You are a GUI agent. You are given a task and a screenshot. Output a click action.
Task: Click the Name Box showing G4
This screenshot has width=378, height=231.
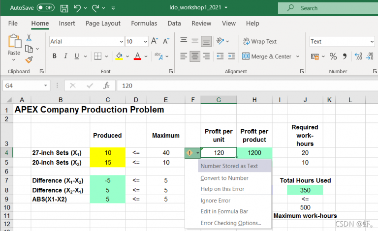(x=20, y=86)
